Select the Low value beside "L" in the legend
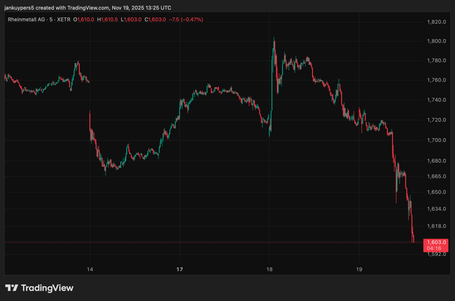 click(x=133, y=20)
